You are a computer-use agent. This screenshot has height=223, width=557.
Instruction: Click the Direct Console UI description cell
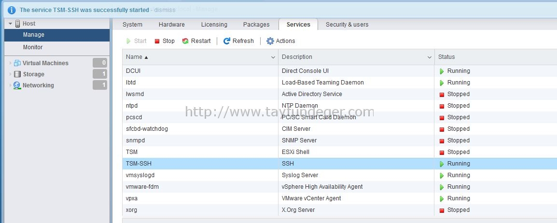point(356,71)
